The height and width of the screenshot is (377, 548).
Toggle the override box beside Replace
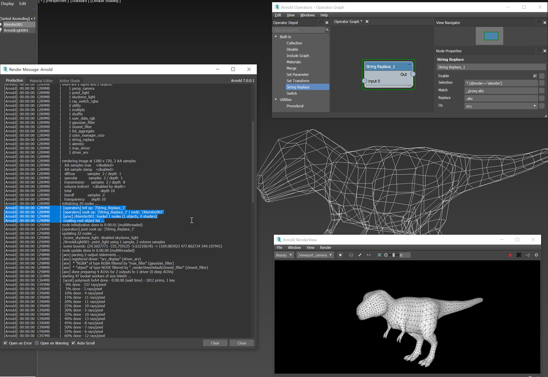pos(542,98)
